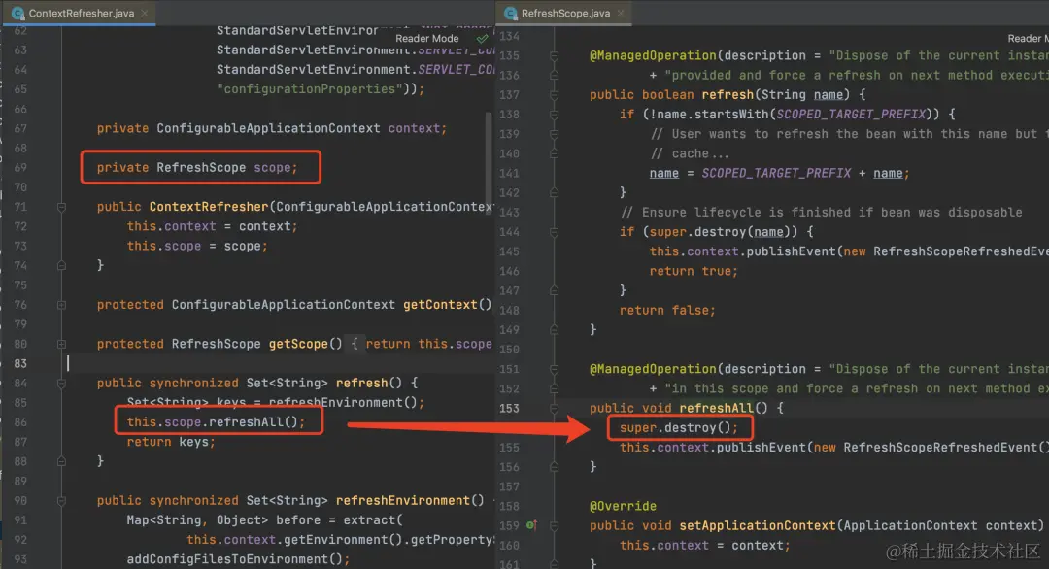Collapse the refreshAll() method at line 153
The height and width of the screenshot is (569, 1049).
(x=554, y=408)
